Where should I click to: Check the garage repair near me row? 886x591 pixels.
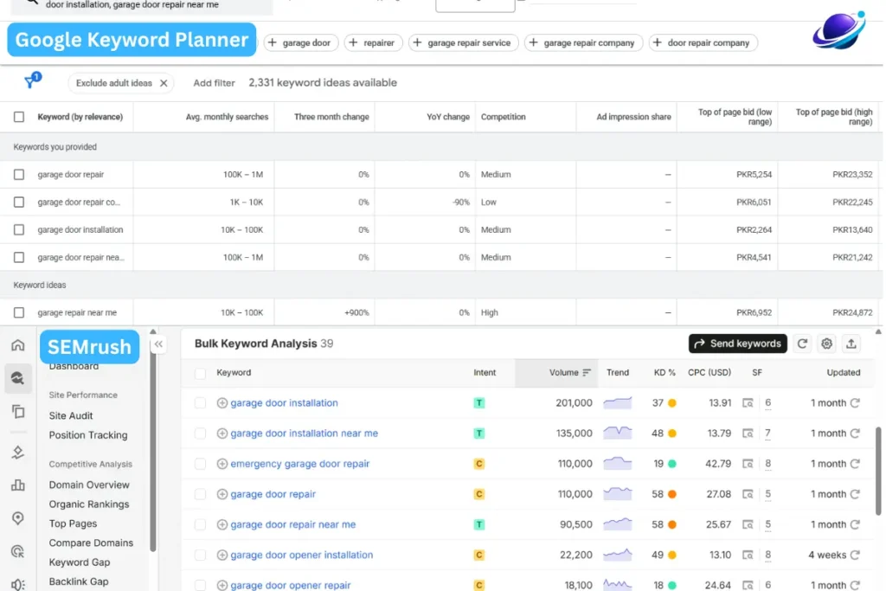(x=19, y=312)
